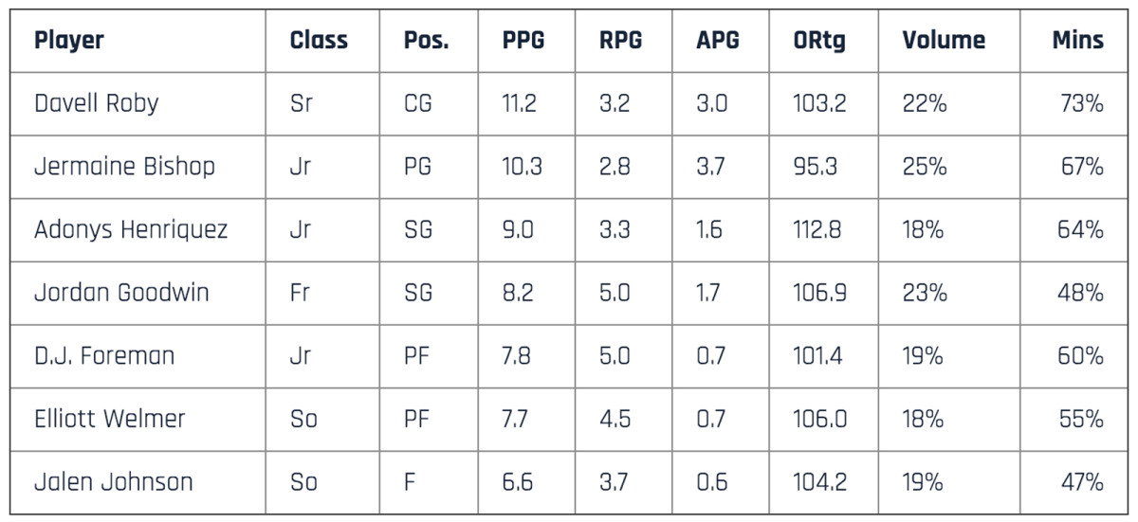Click the PPG column header
Screen dimensions: 1138x522
tap(523, 41)
